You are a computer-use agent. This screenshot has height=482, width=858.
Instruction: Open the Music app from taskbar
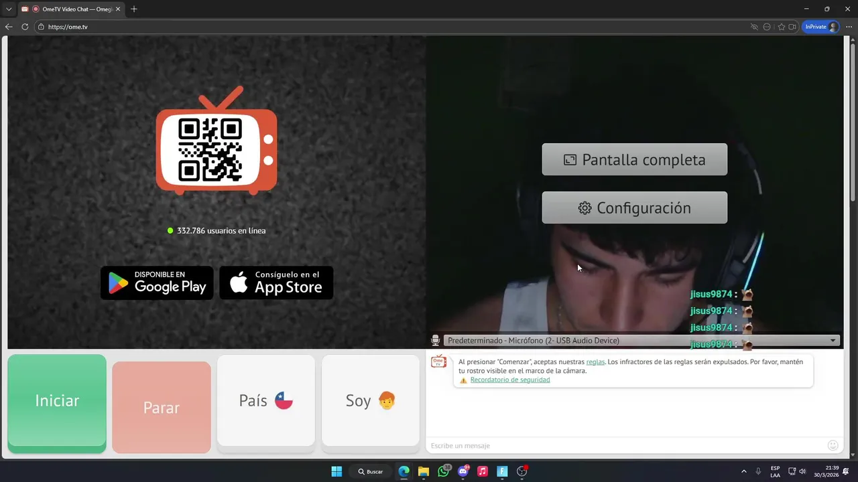coord(483,471)
